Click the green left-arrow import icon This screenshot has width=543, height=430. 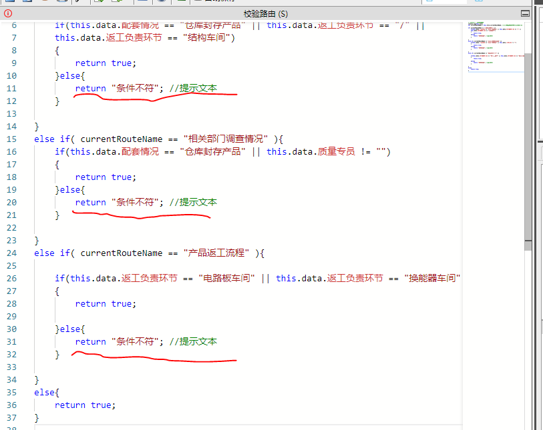[x=100, y=2]
